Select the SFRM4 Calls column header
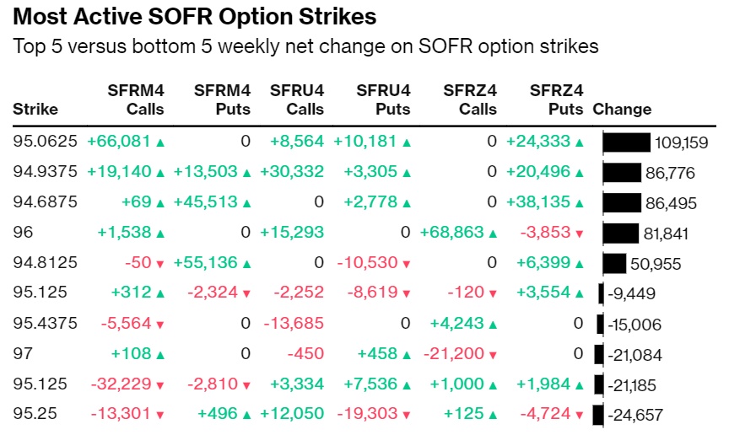729x435 pixels. tap(136, 99)
